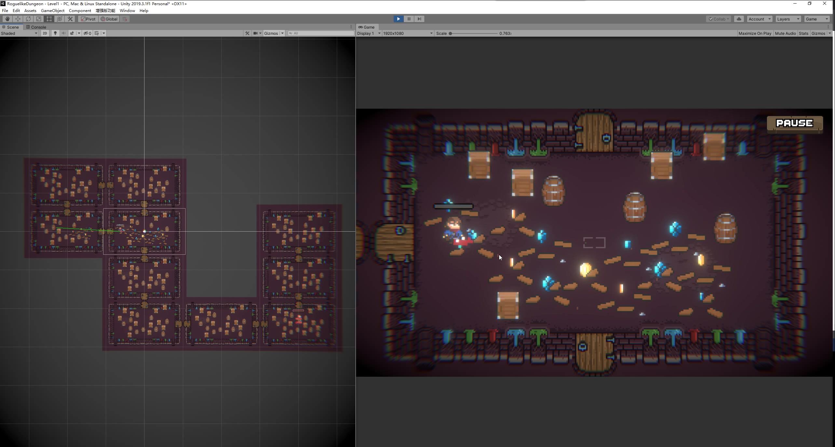Select the Scale tool
This screenshot has height=447, width=835.
coord(39,19)
